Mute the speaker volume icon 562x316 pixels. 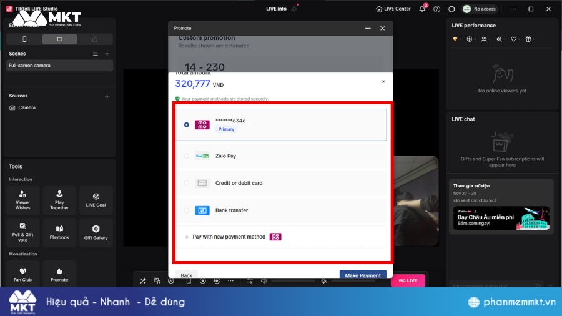[264, 280]
